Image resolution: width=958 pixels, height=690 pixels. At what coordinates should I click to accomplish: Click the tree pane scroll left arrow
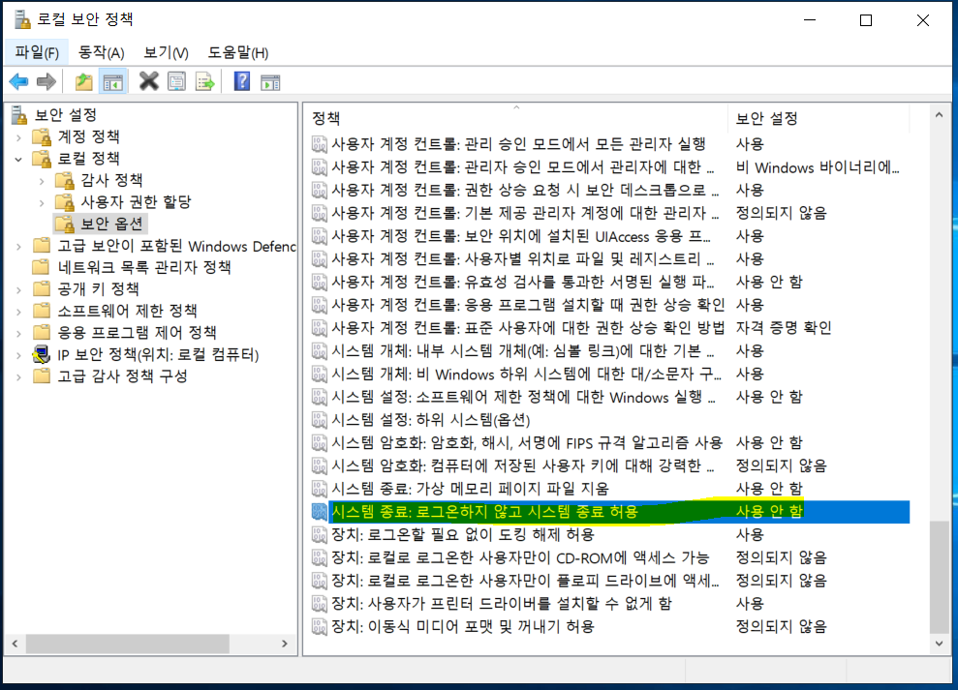point(15,644)
